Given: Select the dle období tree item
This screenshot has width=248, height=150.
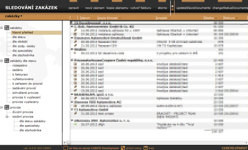Looking at the screenshot, I should pos(20,42).
